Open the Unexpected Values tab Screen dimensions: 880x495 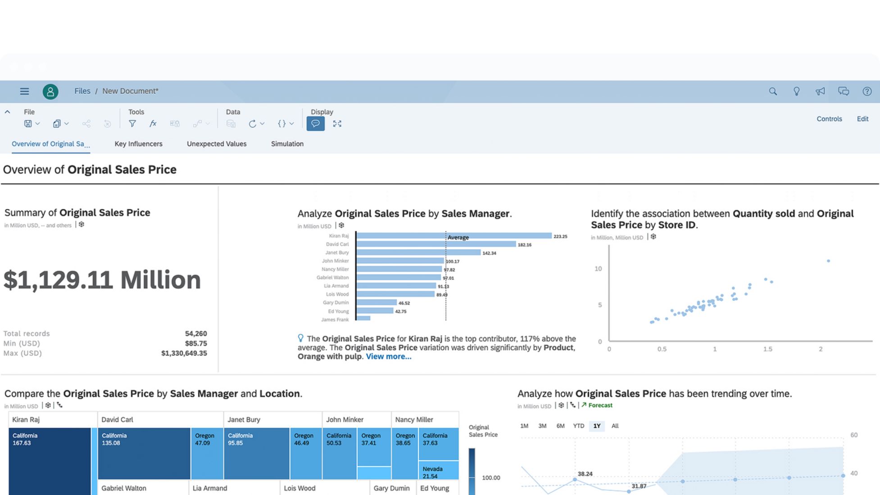point(217,144)
